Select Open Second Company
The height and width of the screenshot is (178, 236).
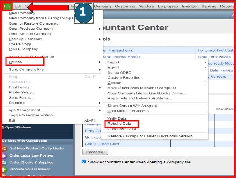(x=30, y=34)
